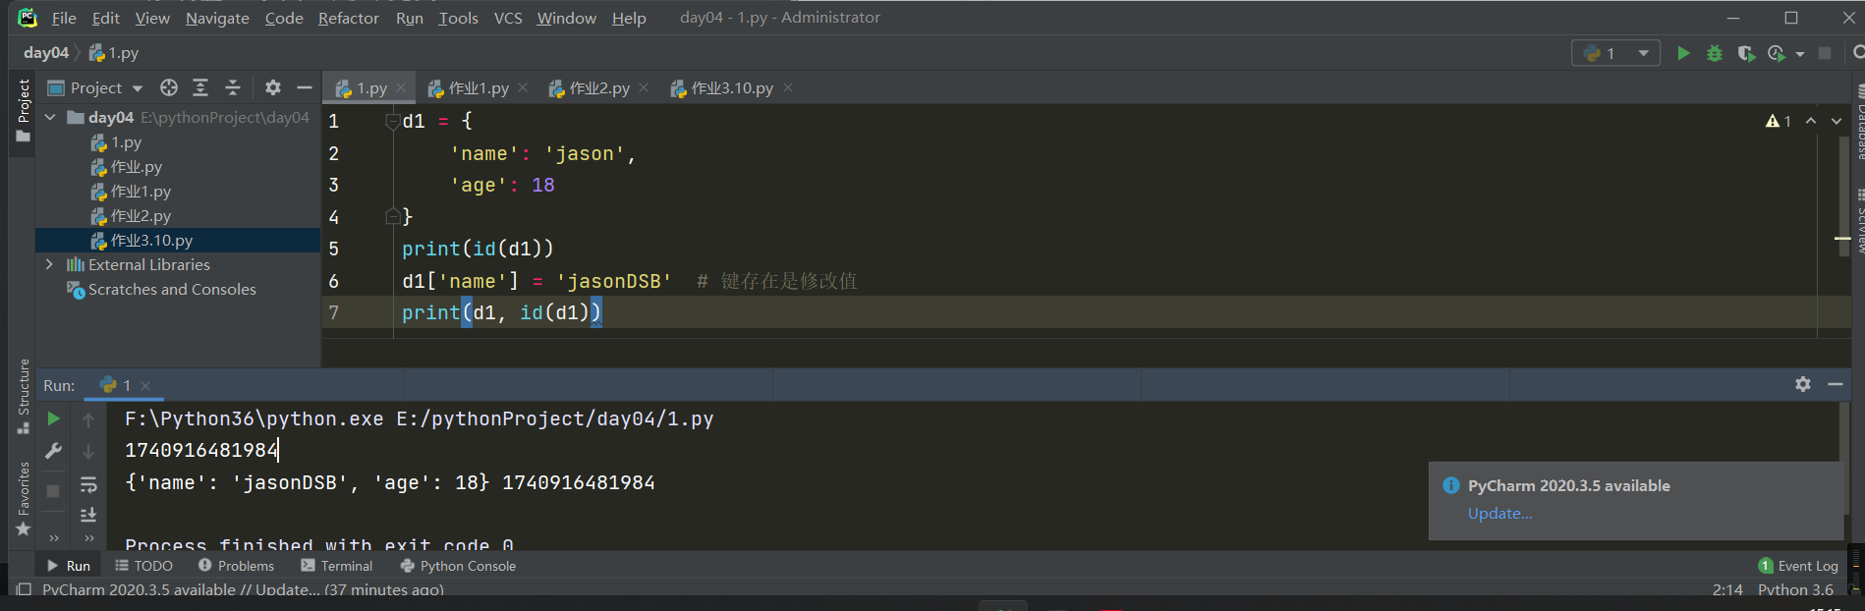The height and width of the screenshot is (611, 1865).
Task: Open Run panel wrench settings icon
Action: click(x=54, y=451)
